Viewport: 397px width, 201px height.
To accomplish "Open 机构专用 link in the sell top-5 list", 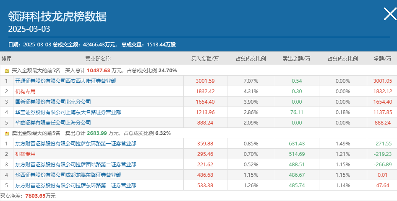I will [x=25, y=154].
